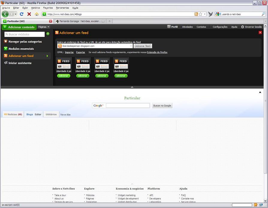Open new browser tab with plus button
The width and height of the screenshot is (268, 208).
tap(109, 21)
